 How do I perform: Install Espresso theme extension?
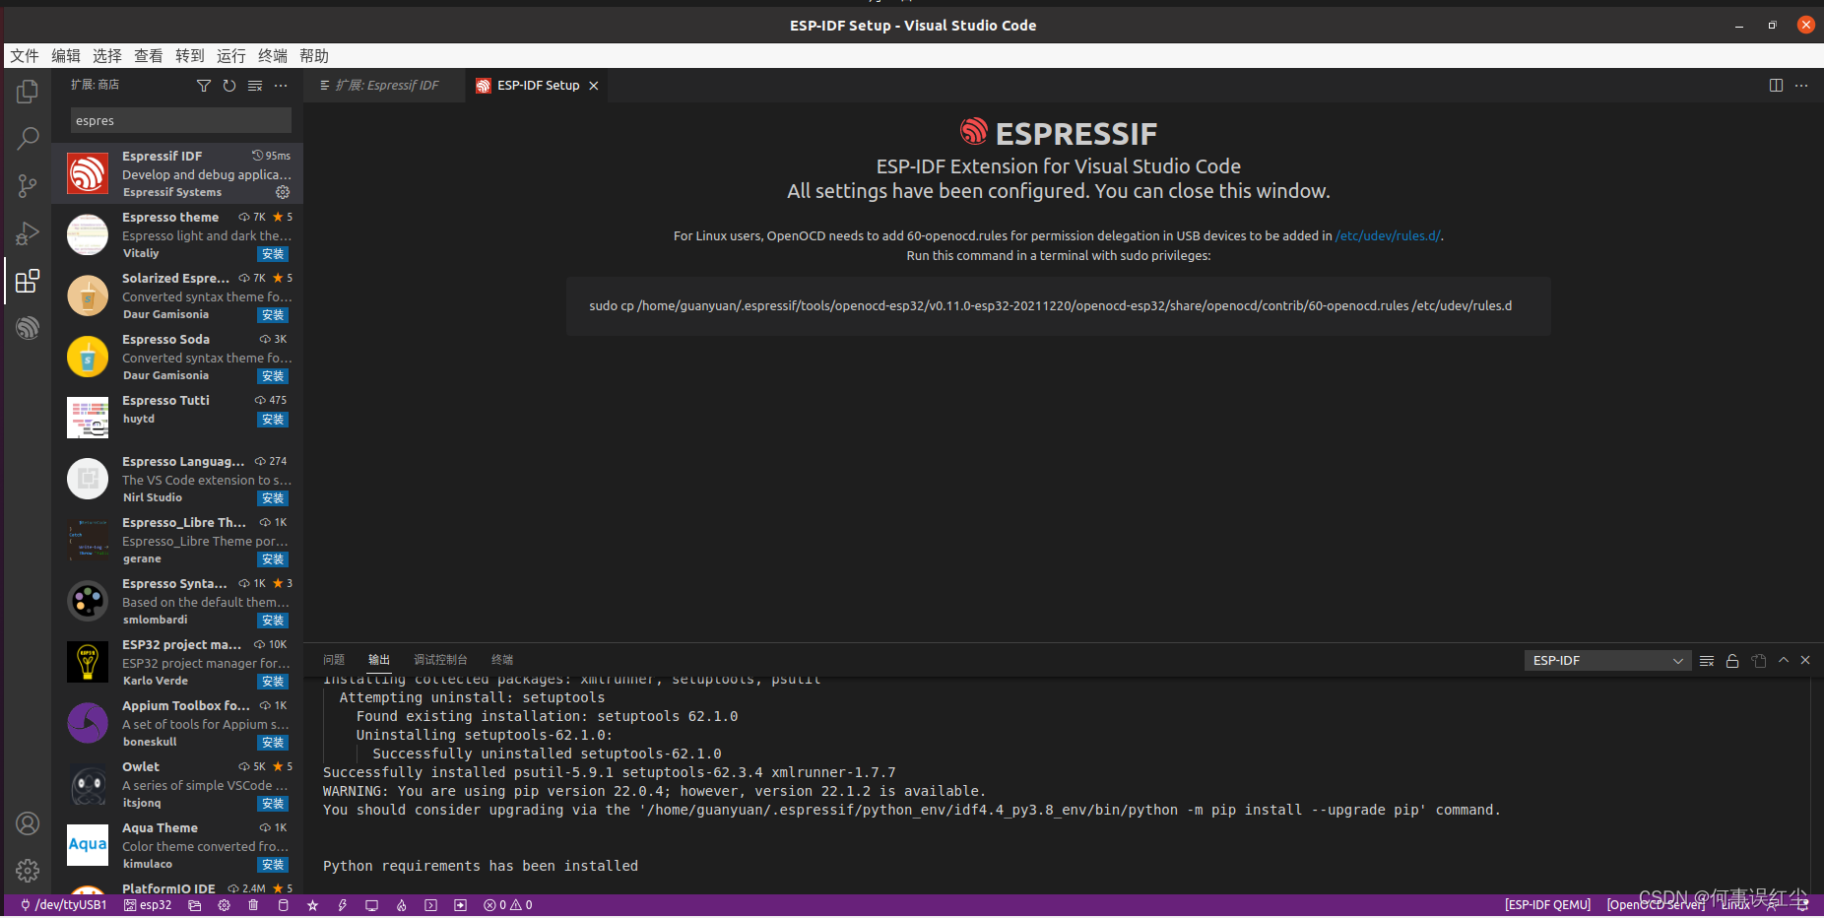pyautogui.click(x=273, y=254)
